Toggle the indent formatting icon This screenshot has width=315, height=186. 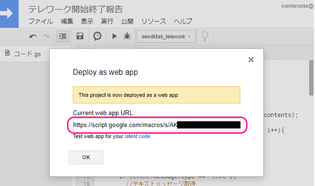(x=63, y=36)
